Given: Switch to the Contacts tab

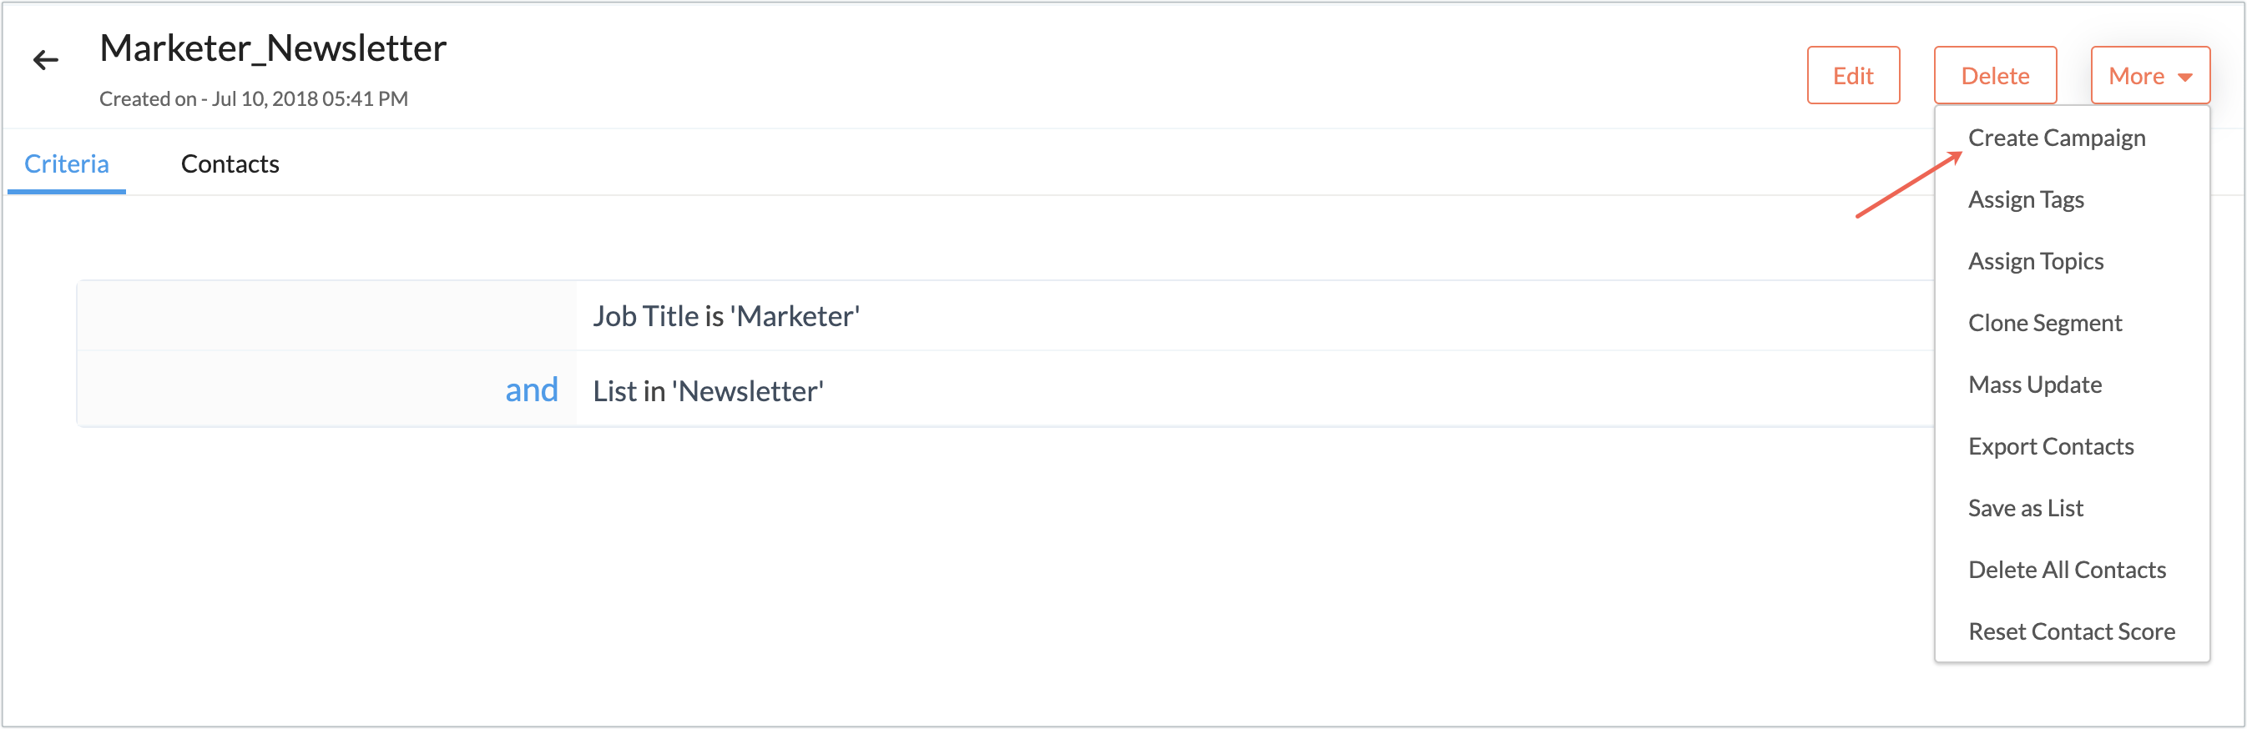Looking at the screenshot, I should (230, 164).
